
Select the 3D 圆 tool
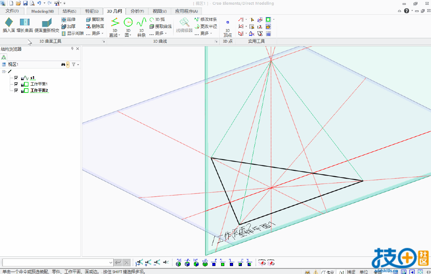tap(128, 27)
